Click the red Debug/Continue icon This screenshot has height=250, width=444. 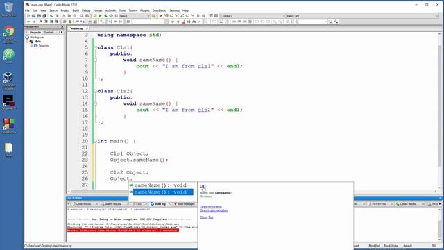click(160, 16)
